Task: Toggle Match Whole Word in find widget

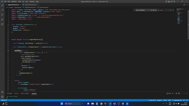Action: coord(154,10)
